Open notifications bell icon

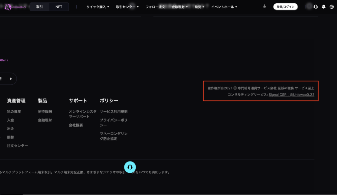tap(324, 7)
